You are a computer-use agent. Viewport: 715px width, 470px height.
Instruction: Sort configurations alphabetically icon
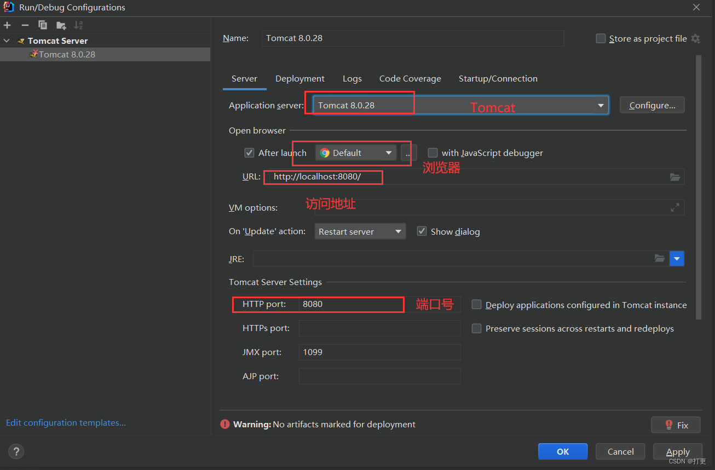78,25
